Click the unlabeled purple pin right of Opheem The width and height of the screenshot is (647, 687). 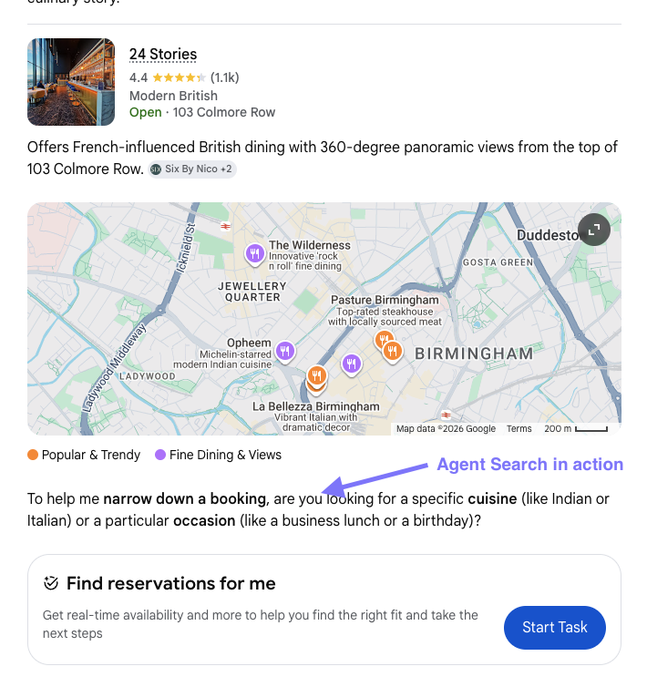352,364
